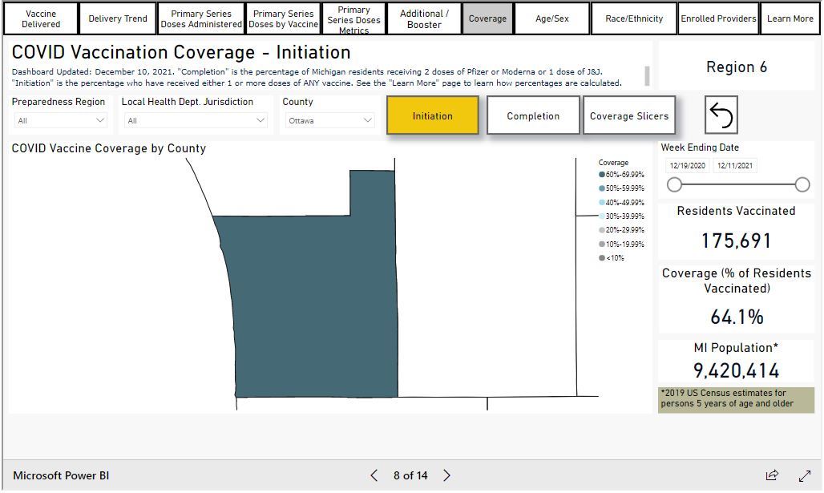The height and width of the screenshot is (493, 824).
Task: Click the <10% coverage legend marker
Action: (x=602, y=258)
